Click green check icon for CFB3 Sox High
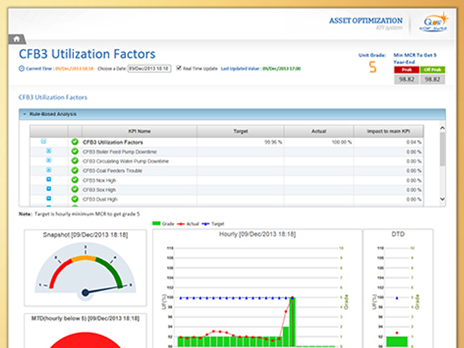The image size is (464, 348). [75, 189]
